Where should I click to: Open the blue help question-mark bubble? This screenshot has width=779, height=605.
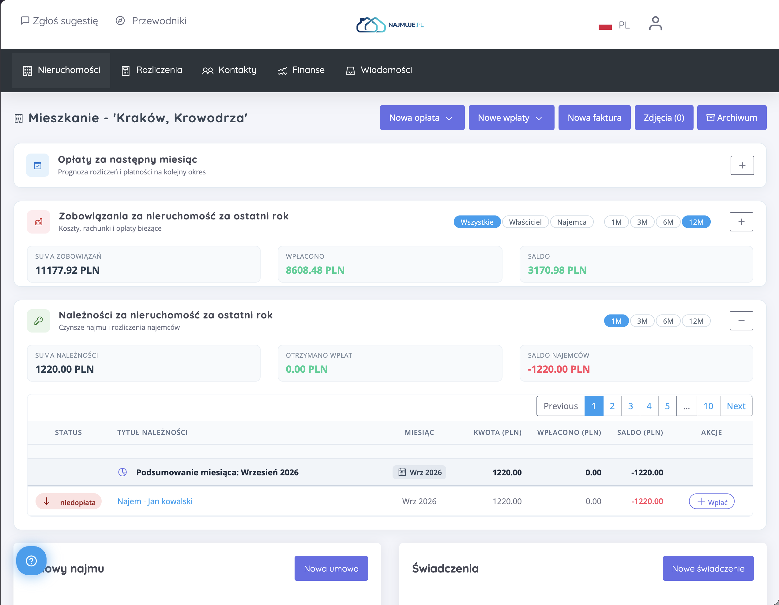pos(32,560)
